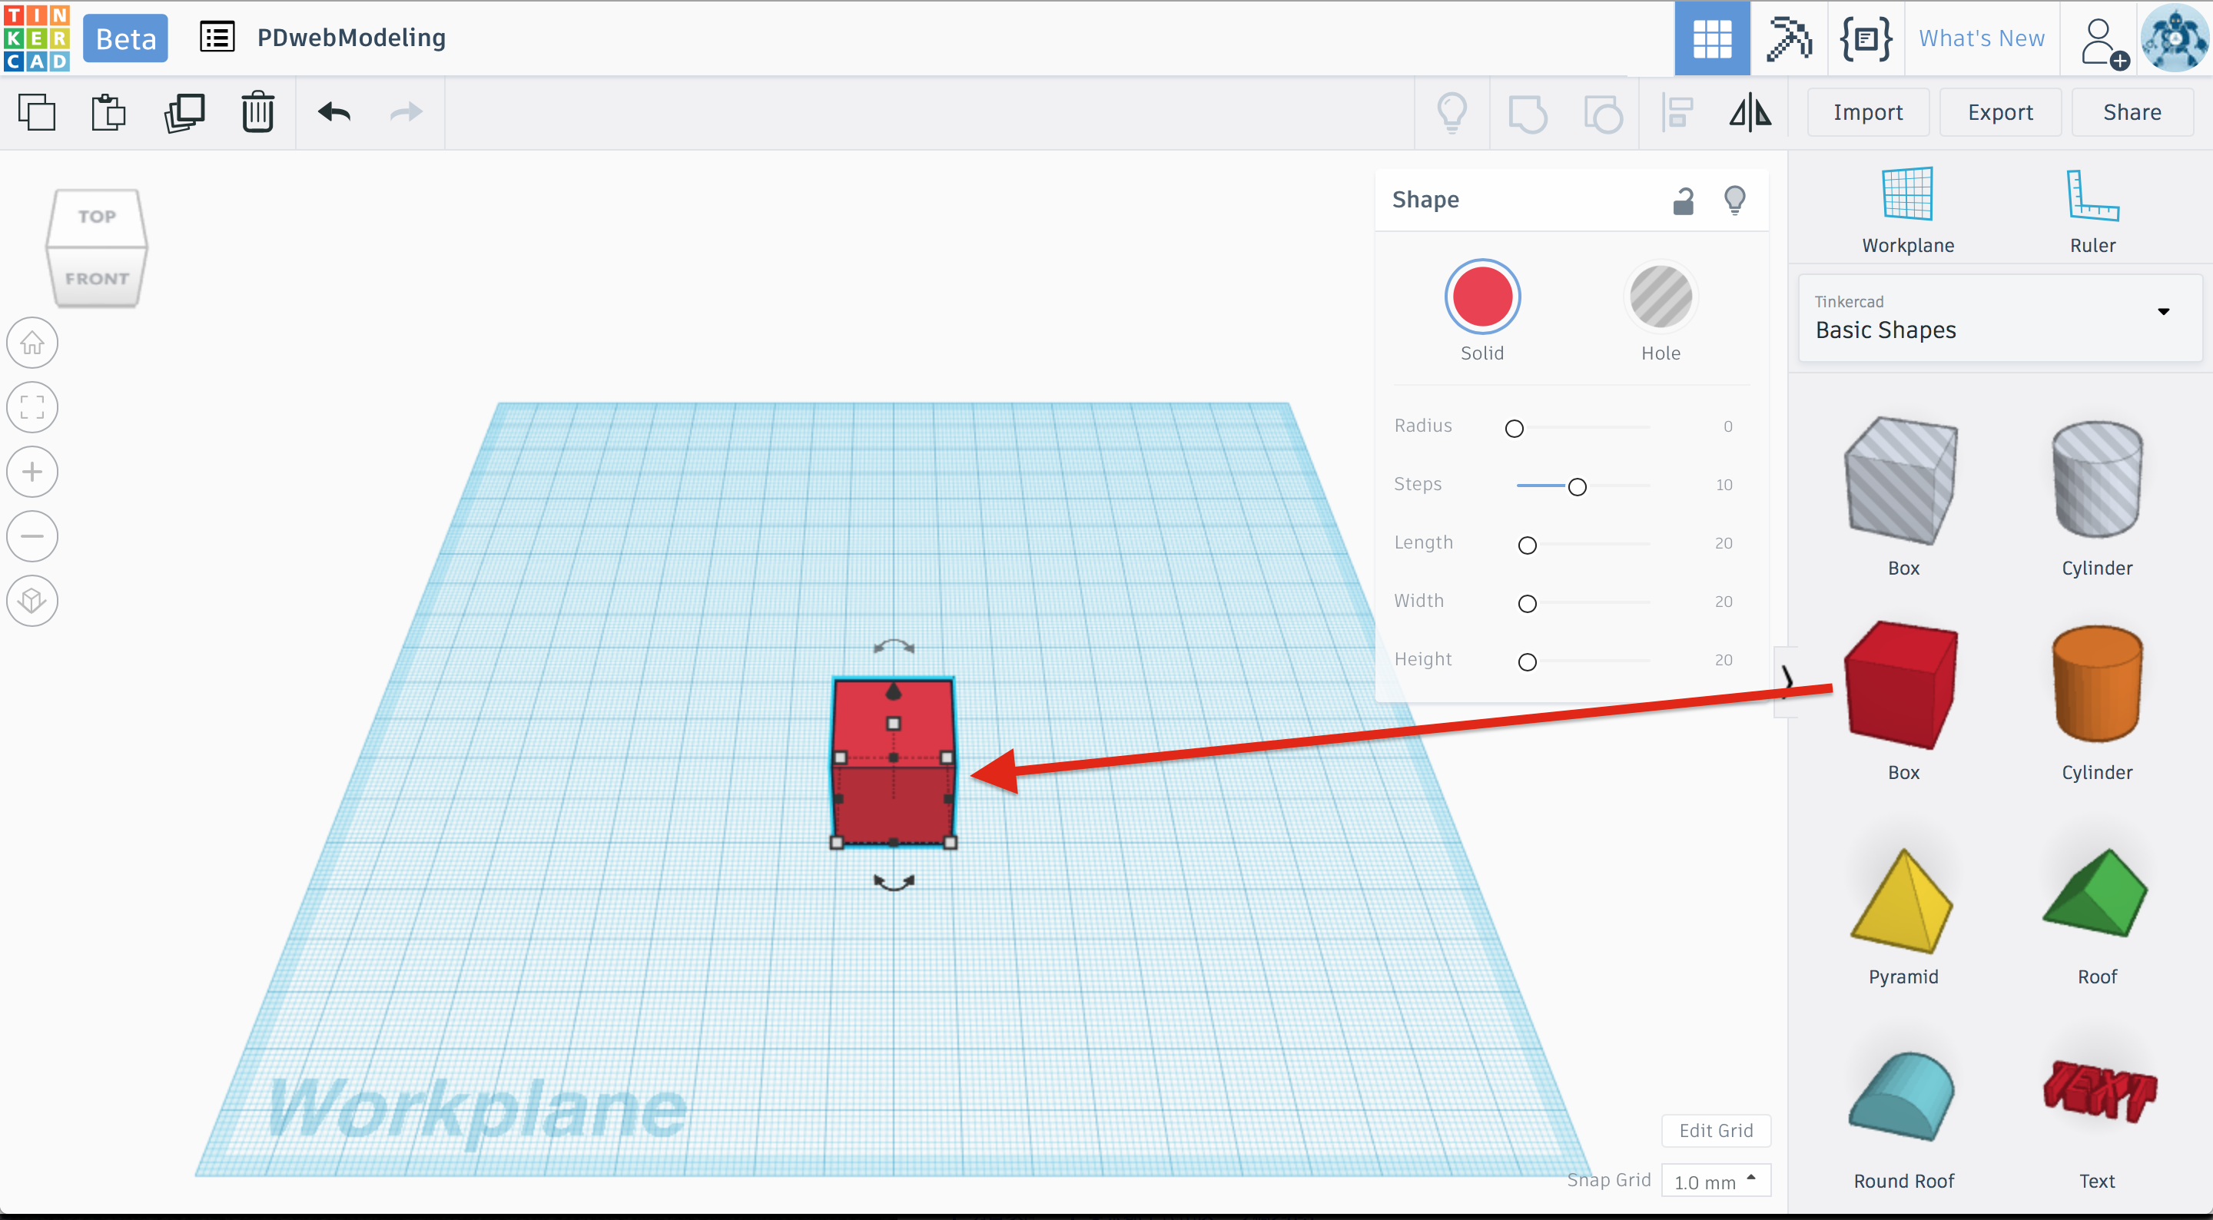
Task: Collapse the shapes side panel chevron
Action: pyautogui.click(x=1786, y=680)
